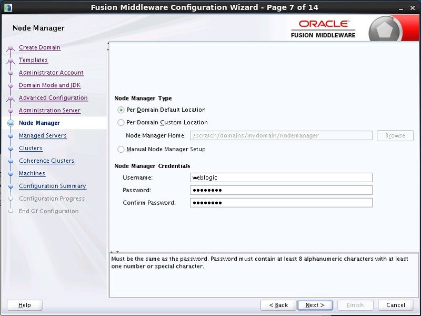Image resolution: width=421 pixels, height=316 pixels.
Task: Click the split-pane collapse arrows above message area
Action: [115, 252]
